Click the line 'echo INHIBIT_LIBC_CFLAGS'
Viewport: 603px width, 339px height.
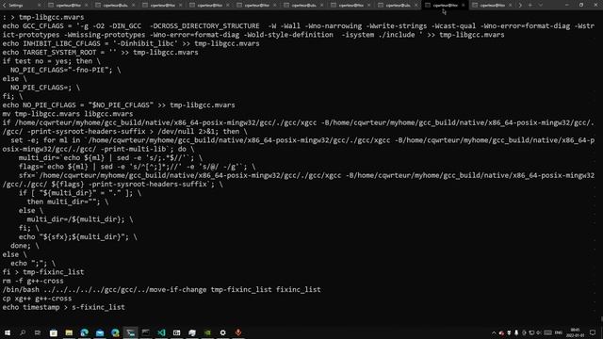tap(131, 43)
